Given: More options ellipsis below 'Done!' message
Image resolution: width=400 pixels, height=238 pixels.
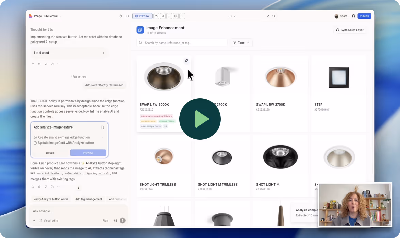Looking at the screenshot, I should (59, 187).
